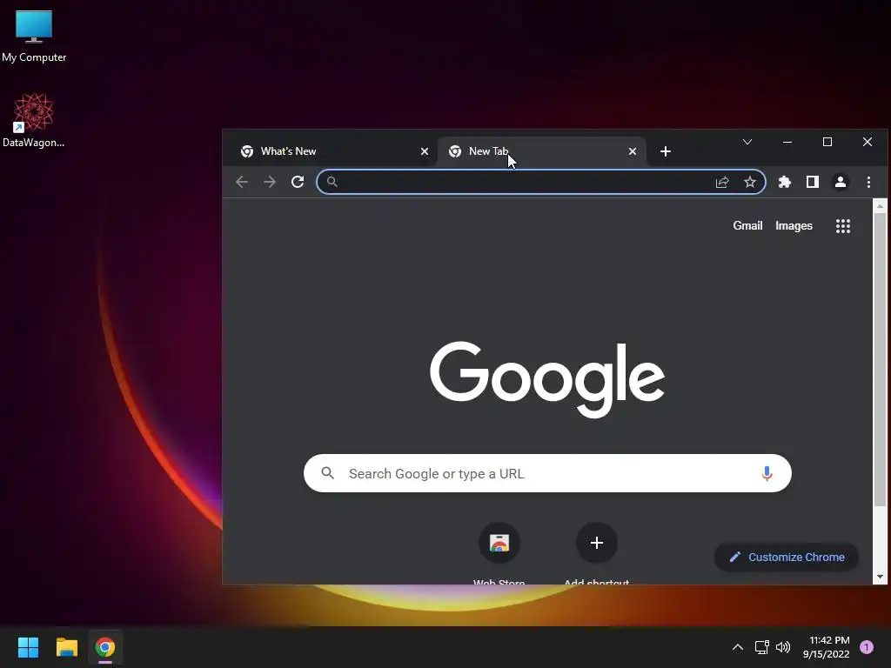Open the taskbar clock and date

(827, 647)
